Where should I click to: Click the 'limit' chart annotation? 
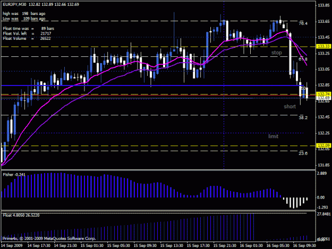coord(273,136)
